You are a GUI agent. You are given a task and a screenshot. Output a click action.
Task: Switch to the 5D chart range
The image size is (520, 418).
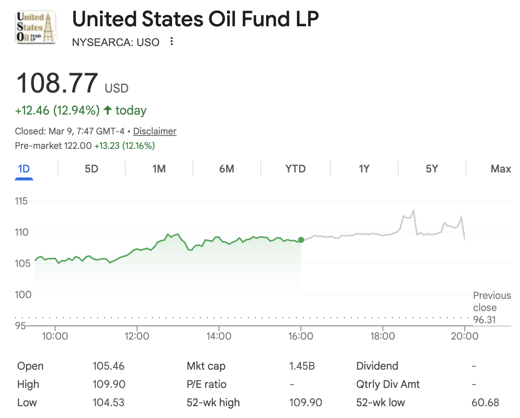coord(91,169)
